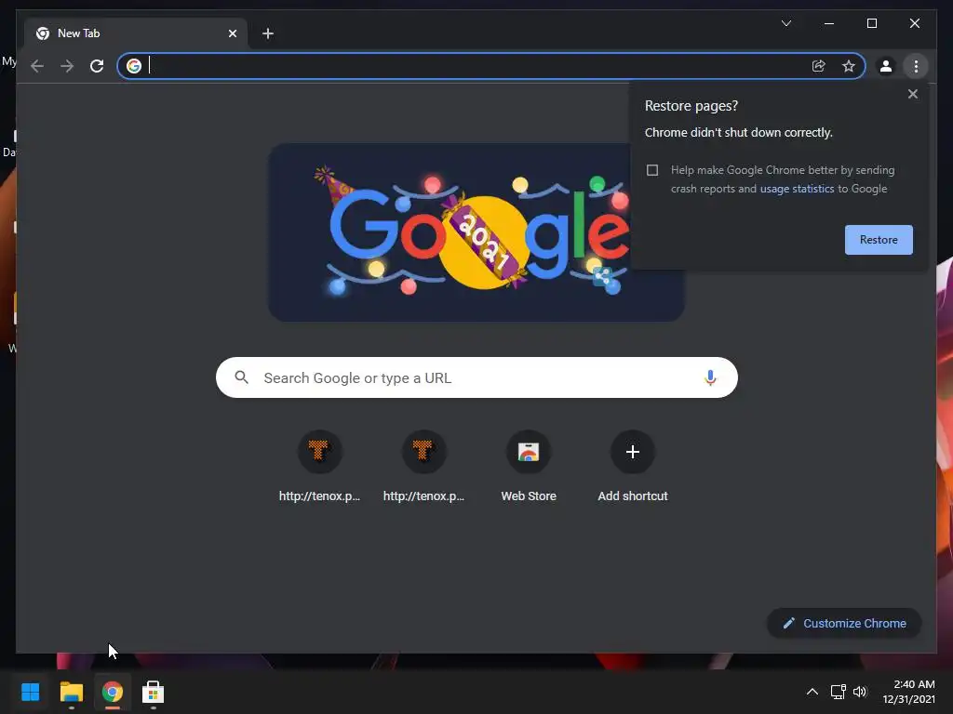
Task: Click the Search Google or type a URL box
Action: (x=476, y=377)
